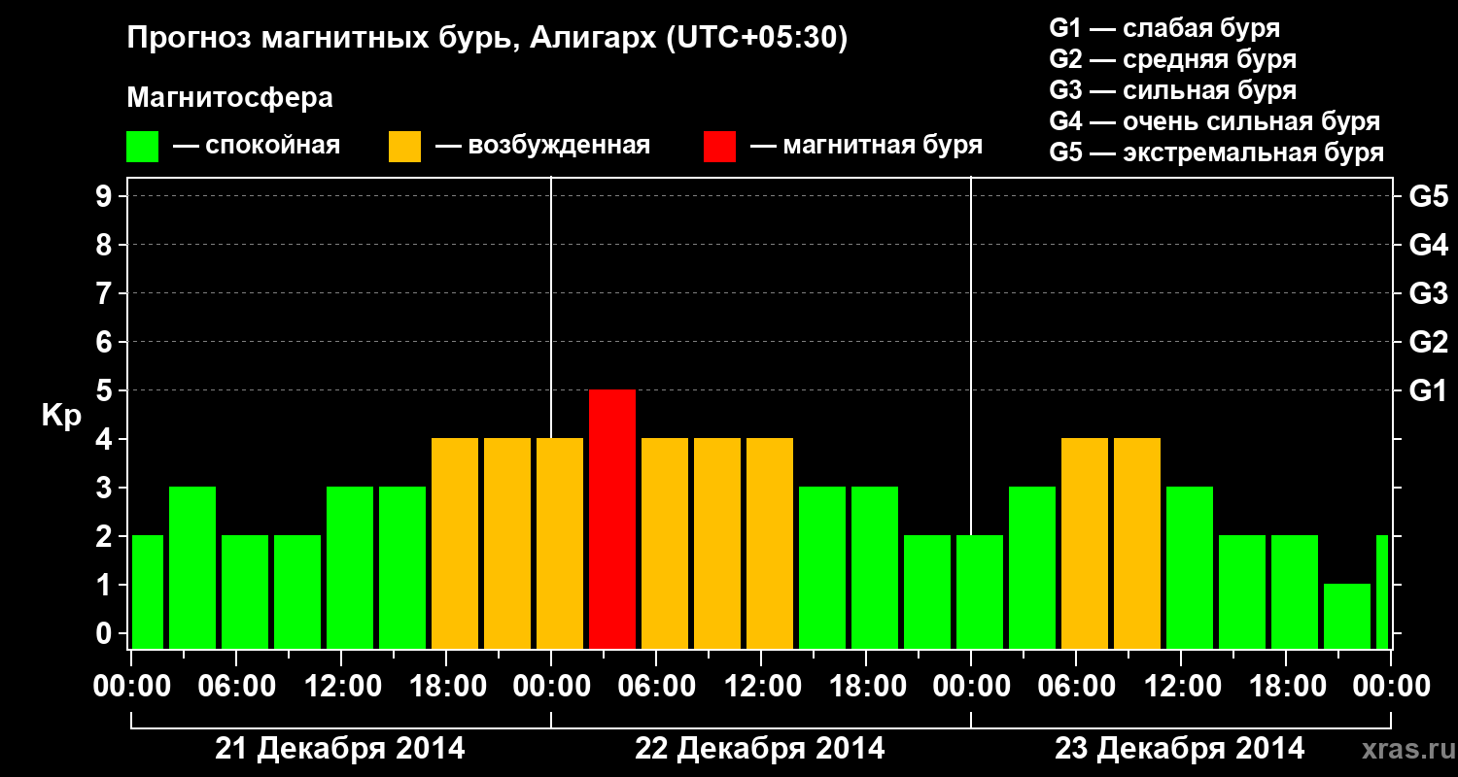Select the Kp 3 bar between Kp 2 bars, 21 December

pyautogui.click(x=192, y=567)
